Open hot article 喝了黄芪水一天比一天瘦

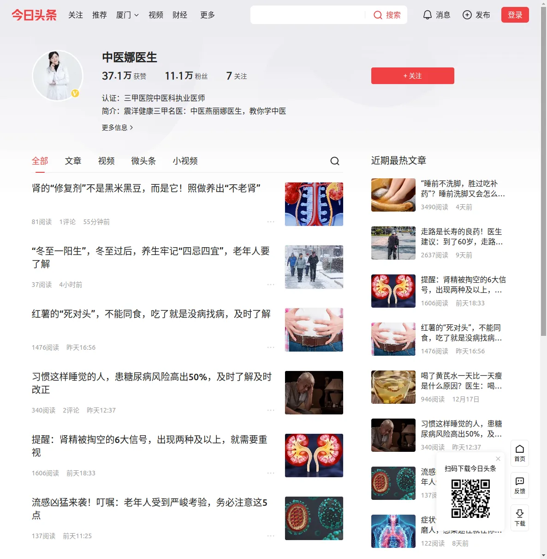[x=462, y=381]
